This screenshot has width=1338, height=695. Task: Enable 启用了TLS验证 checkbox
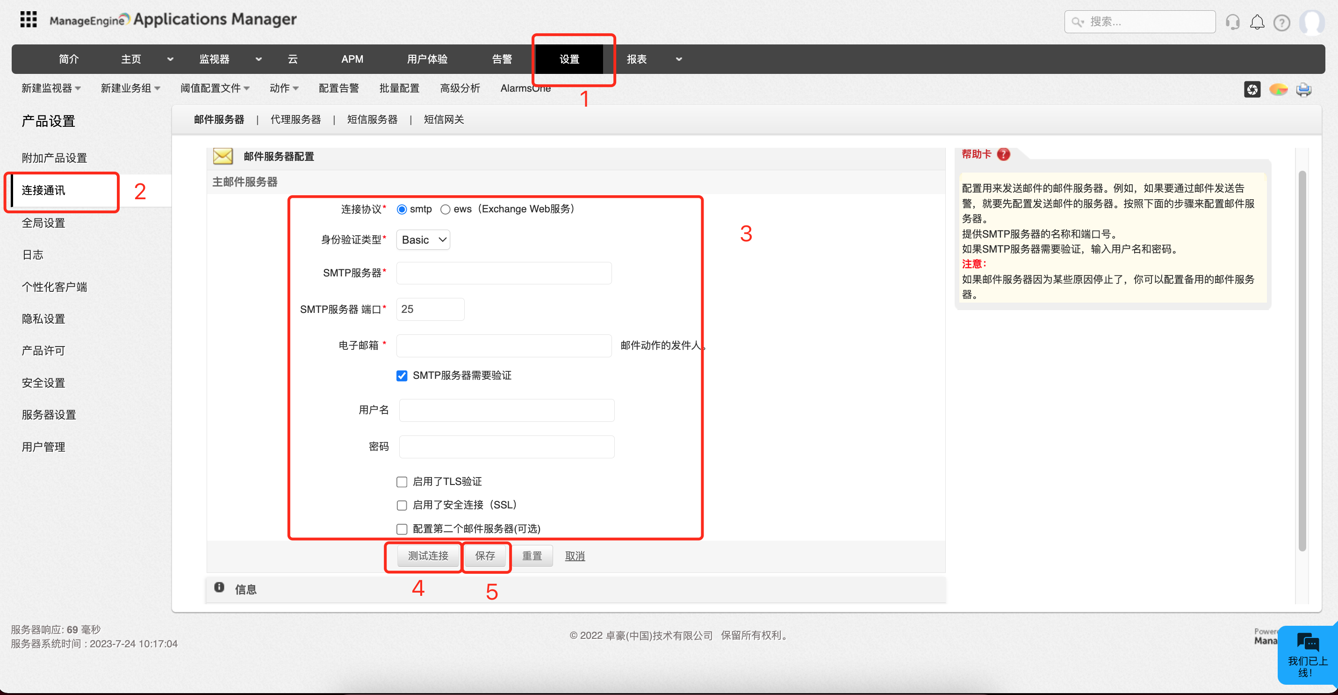(x=402, y=482)
